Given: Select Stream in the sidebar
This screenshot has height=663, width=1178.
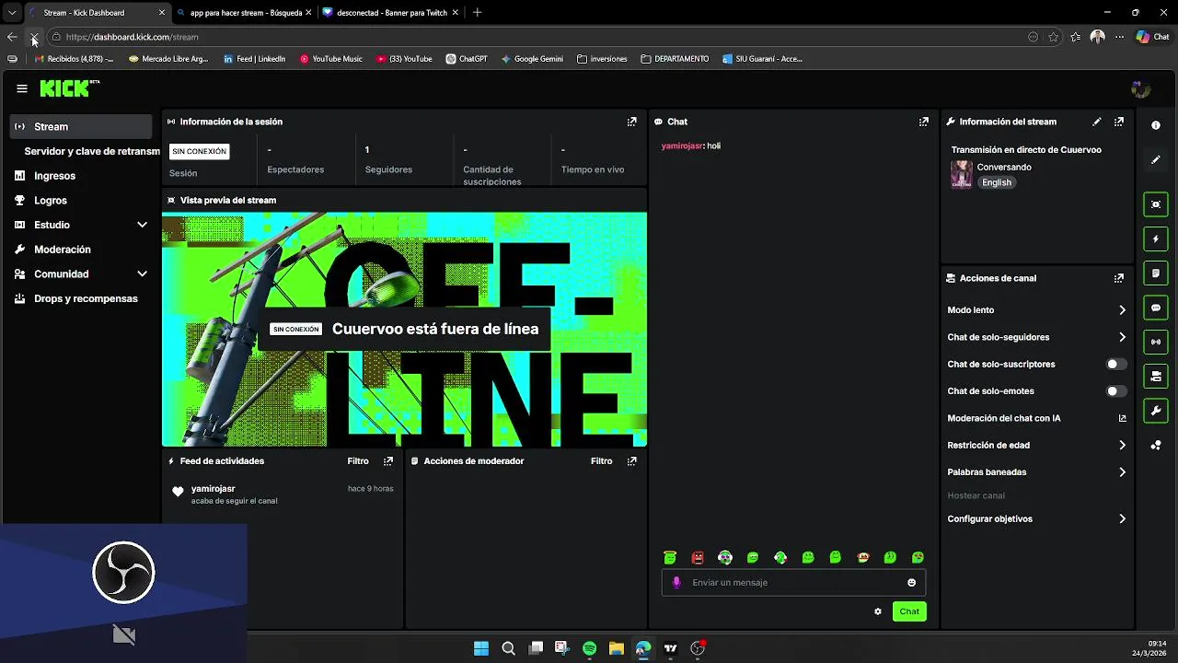Looking at the screenshot, I should 81,126.
